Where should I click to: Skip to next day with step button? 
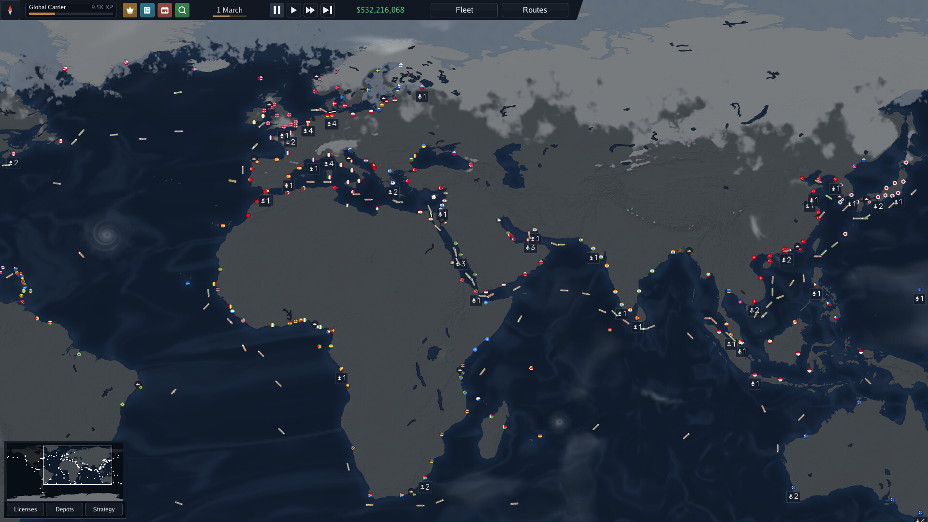327,10
